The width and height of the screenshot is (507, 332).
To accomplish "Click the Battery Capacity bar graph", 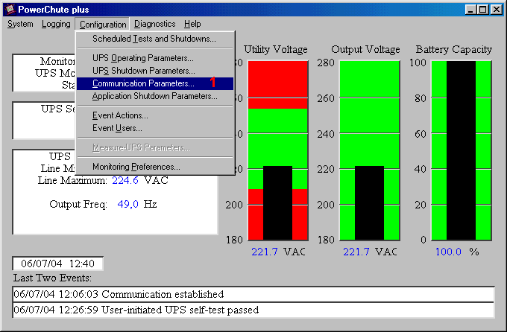I will click(x=462, y=150).
